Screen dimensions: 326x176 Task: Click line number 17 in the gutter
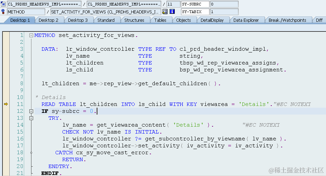(x=20, y=146)
